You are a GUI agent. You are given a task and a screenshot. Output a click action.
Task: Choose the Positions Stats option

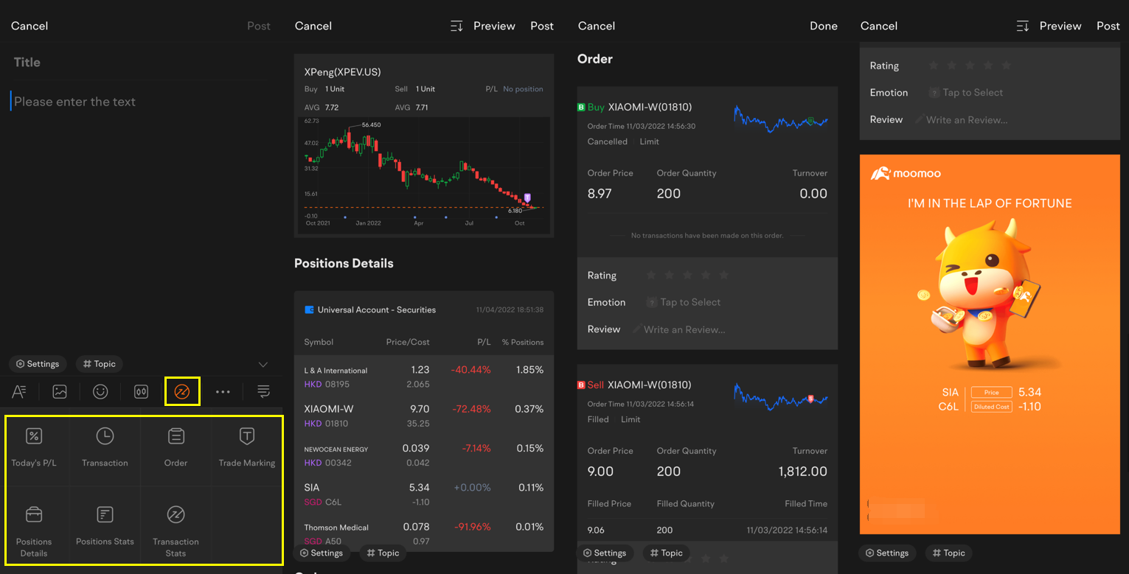pyautogui.click(x=105, y=525)
